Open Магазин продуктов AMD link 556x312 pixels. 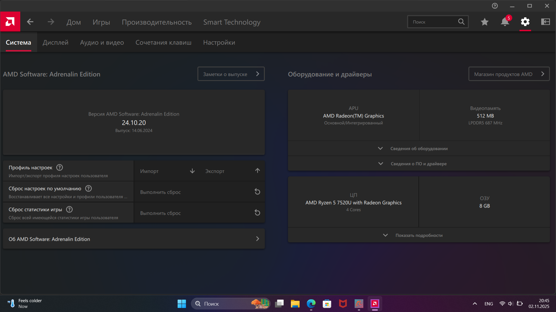(508, 74)
